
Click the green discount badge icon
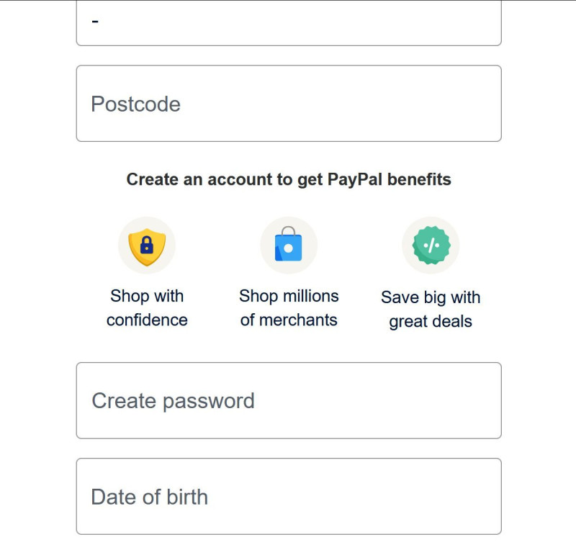click(431, 245)
